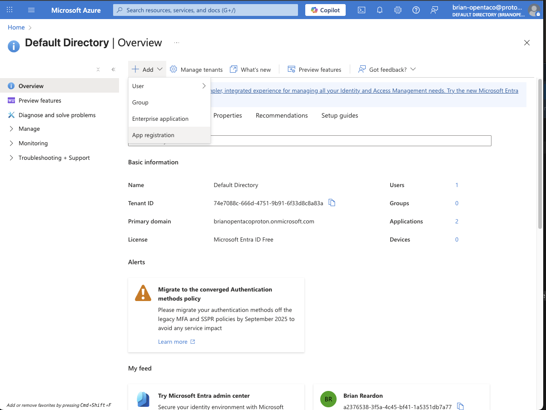Viewport: 546px width, 410px height.
Task: Select Enterprise application from Add menu
Action: click(169, 119)
